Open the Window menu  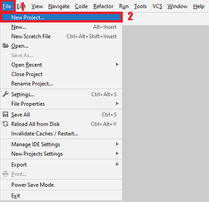pos(177,6)
